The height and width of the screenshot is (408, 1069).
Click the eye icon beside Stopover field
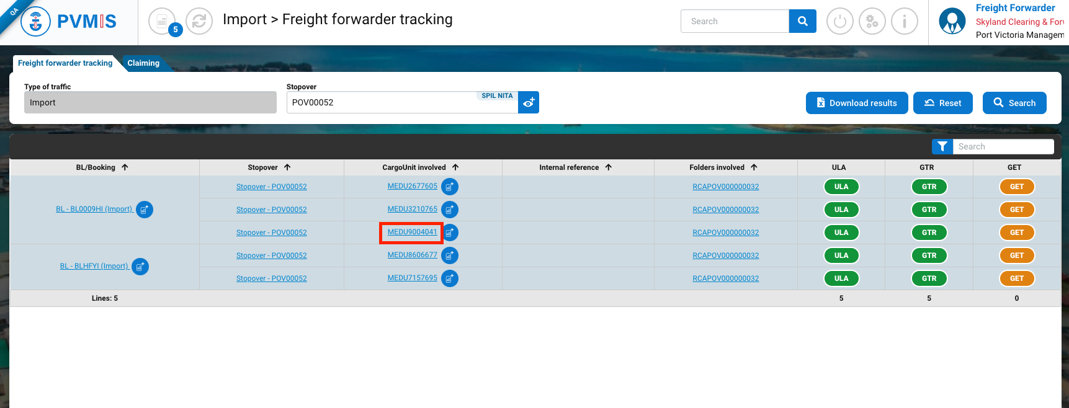tap(529, 102)
